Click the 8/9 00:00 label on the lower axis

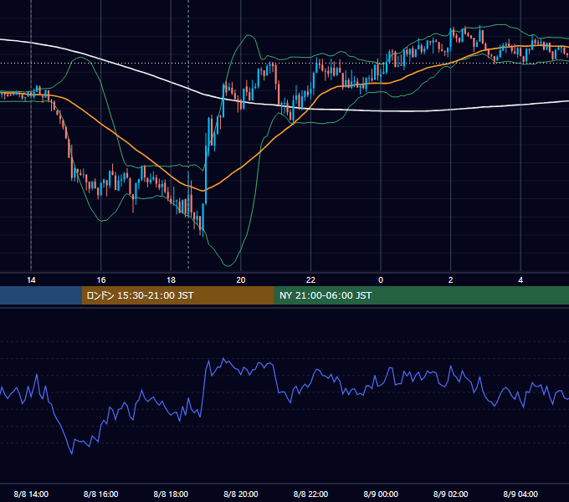pos(381,494)
